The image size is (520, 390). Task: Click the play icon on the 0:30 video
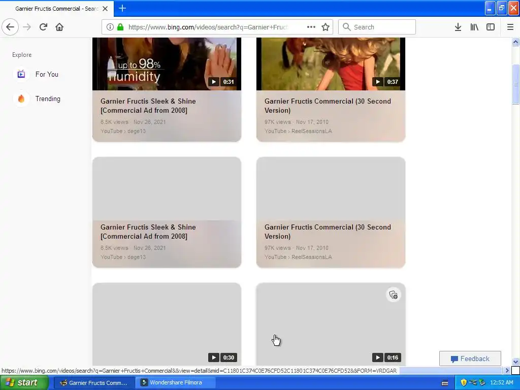coord(214,357)
